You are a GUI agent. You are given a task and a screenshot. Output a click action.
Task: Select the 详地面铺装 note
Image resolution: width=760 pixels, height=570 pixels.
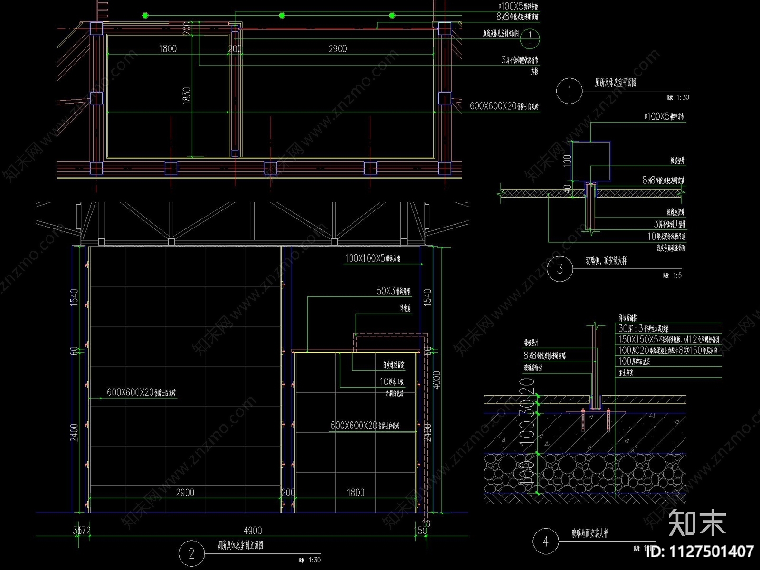[x=627, y=318]
